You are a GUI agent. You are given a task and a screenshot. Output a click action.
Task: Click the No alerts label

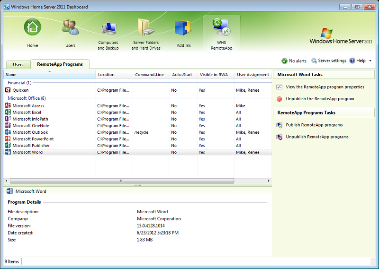(x=298, y=61)
